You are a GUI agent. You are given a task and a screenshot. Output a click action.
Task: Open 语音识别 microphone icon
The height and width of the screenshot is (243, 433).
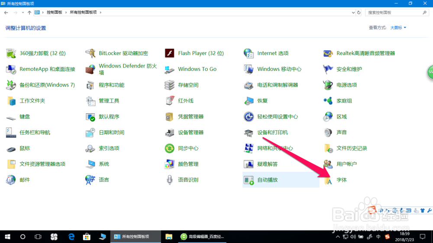point(170,180)
